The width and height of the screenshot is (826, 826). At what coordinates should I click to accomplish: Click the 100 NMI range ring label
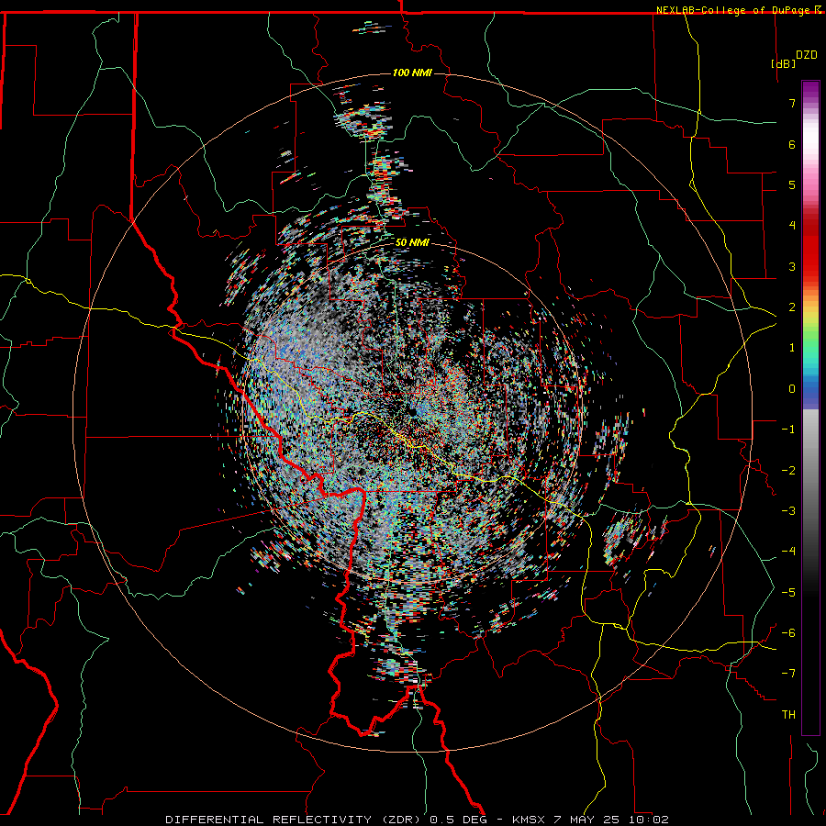[x=412, y=73]
